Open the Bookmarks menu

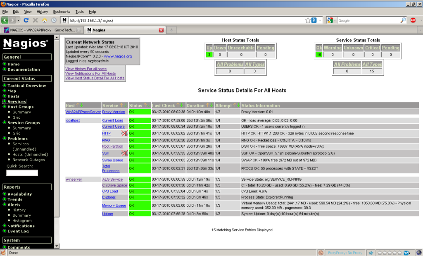click(x=62, y=12)
